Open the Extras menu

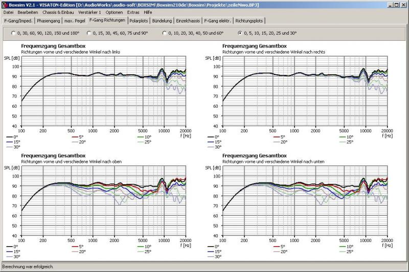[133, 12]
